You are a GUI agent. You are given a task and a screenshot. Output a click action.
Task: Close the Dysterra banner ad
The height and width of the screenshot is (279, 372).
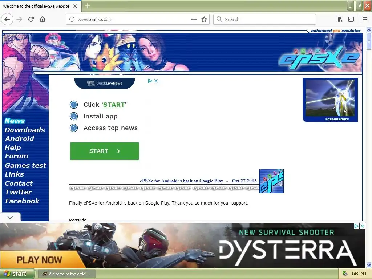(x=362, y=226)
